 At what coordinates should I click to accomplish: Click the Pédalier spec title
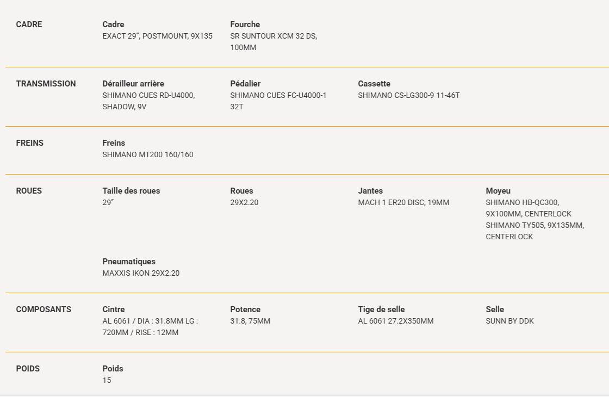[x=245, y=84]
